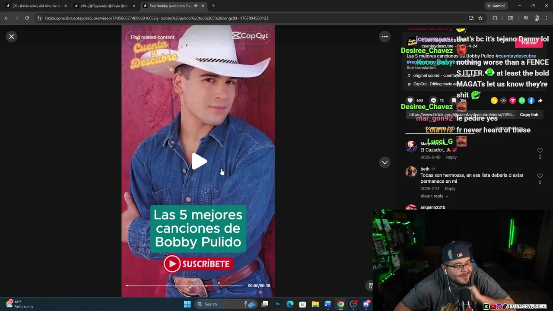Mute tab via speaker icon
The height and width of the screenshot is (311, 553).
(196, 6)
